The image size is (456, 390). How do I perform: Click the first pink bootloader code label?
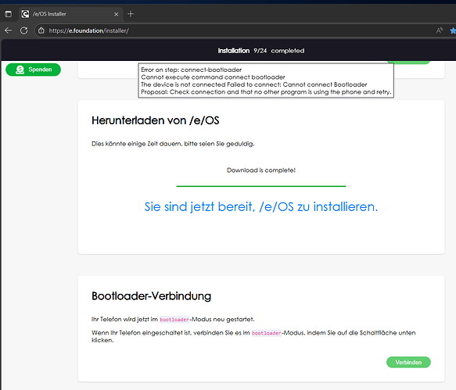[x=174, y=320]
